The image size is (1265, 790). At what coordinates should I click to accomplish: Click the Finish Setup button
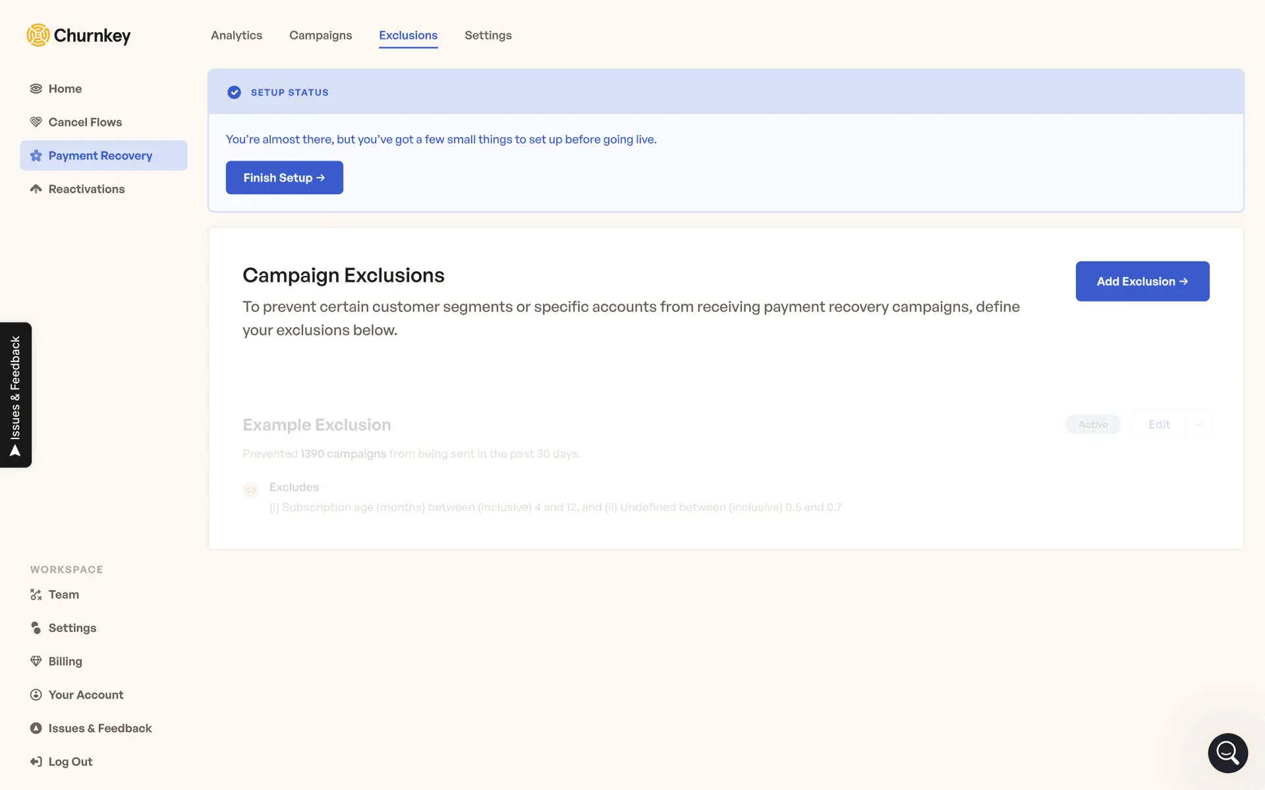(x=284, y=178)
